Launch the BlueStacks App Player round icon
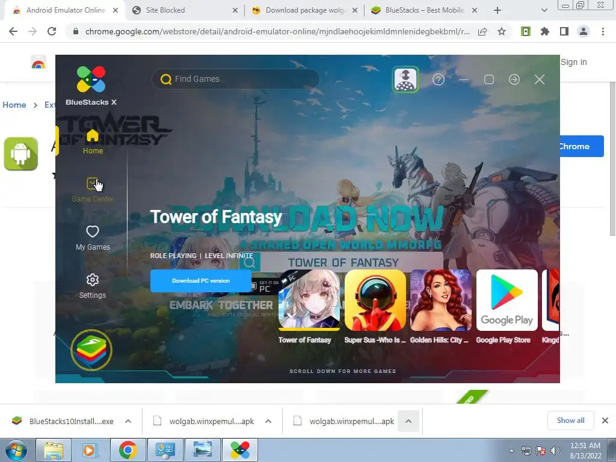 [x=91, y=350]
